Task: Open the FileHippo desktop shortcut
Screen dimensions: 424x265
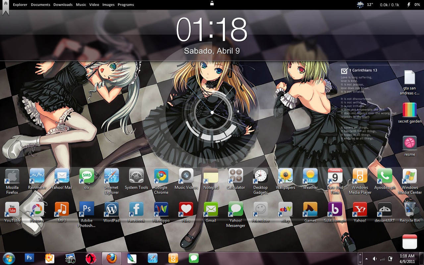Action: tap(161, 209)
